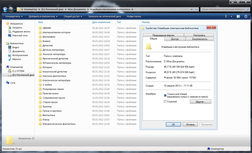Open Библиотеки in the sidebar

click(15, 43)
